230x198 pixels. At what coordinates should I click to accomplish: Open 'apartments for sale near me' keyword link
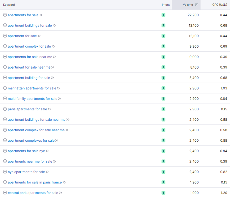(x=30, y=57)
